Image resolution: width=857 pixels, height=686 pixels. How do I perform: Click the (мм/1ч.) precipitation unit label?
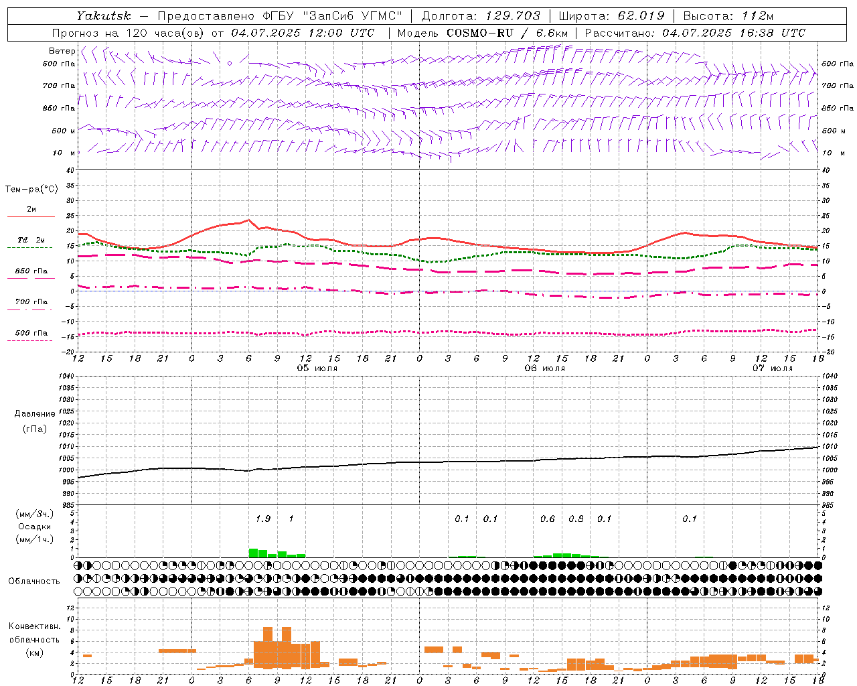click(35, 539)
